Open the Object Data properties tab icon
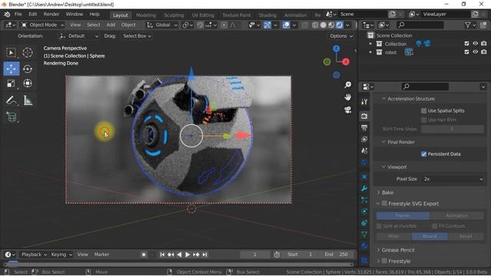 [x=364, y=235]
